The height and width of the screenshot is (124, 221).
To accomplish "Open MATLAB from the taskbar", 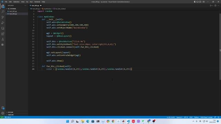I will click(123, 121).
